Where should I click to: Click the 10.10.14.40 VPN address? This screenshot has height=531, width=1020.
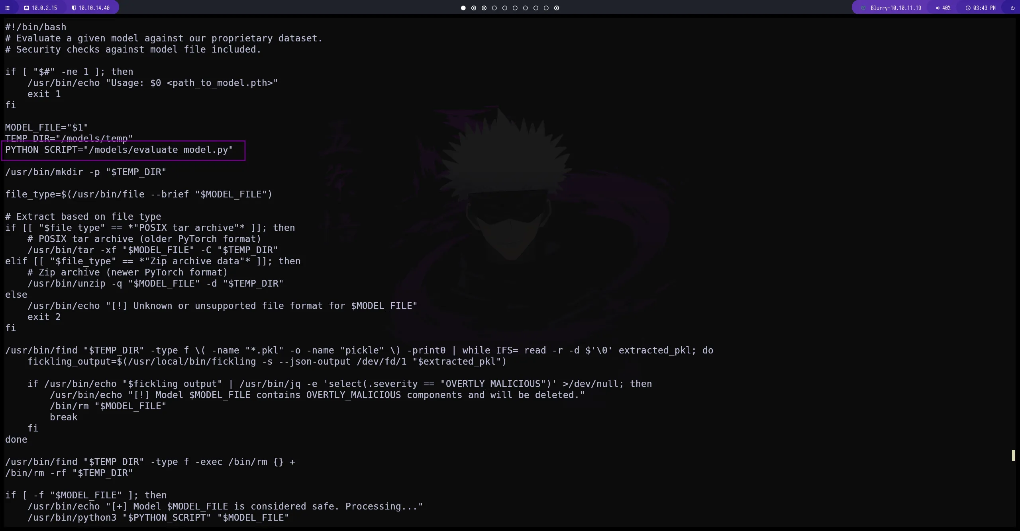tap(94, 8)
